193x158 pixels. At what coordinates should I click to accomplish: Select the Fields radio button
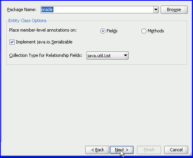click(x=103, y=31)
